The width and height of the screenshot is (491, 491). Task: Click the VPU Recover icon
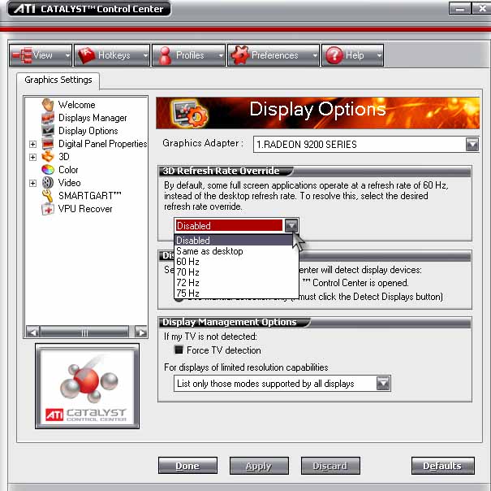[x=48, y=209]
